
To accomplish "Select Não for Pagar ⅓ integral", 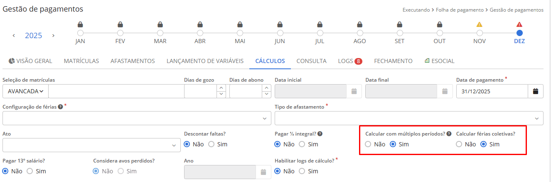I will [x=278, y=144].
